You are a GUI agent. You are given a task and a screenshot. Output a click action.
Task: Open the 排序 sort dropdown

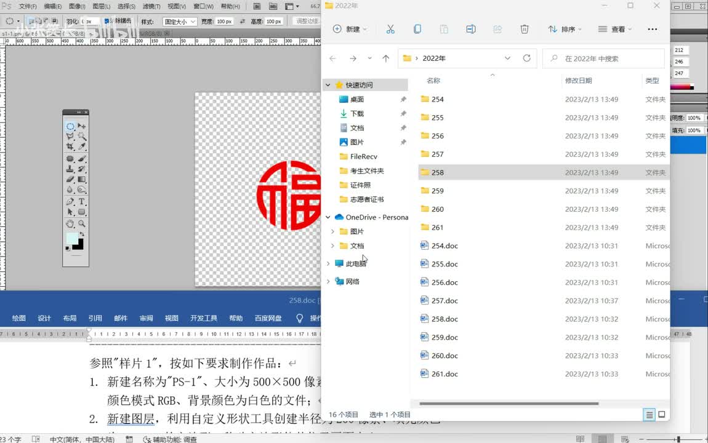(x=565, y=30)
